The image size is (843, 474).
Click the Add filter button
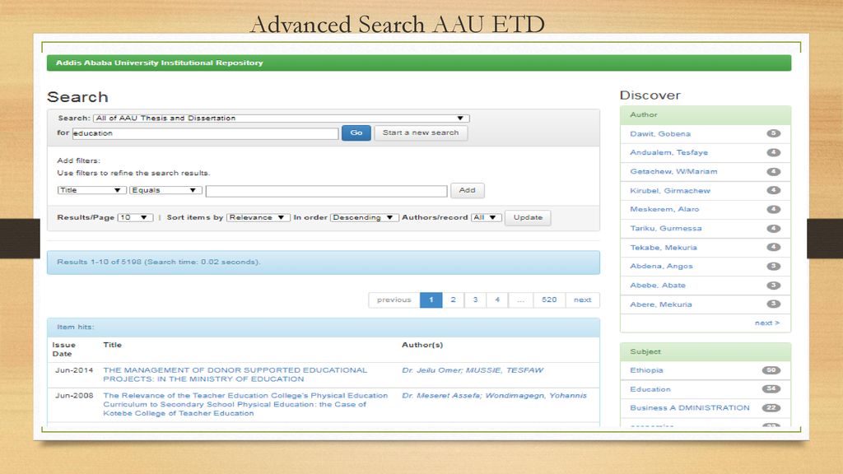[468, 190]
